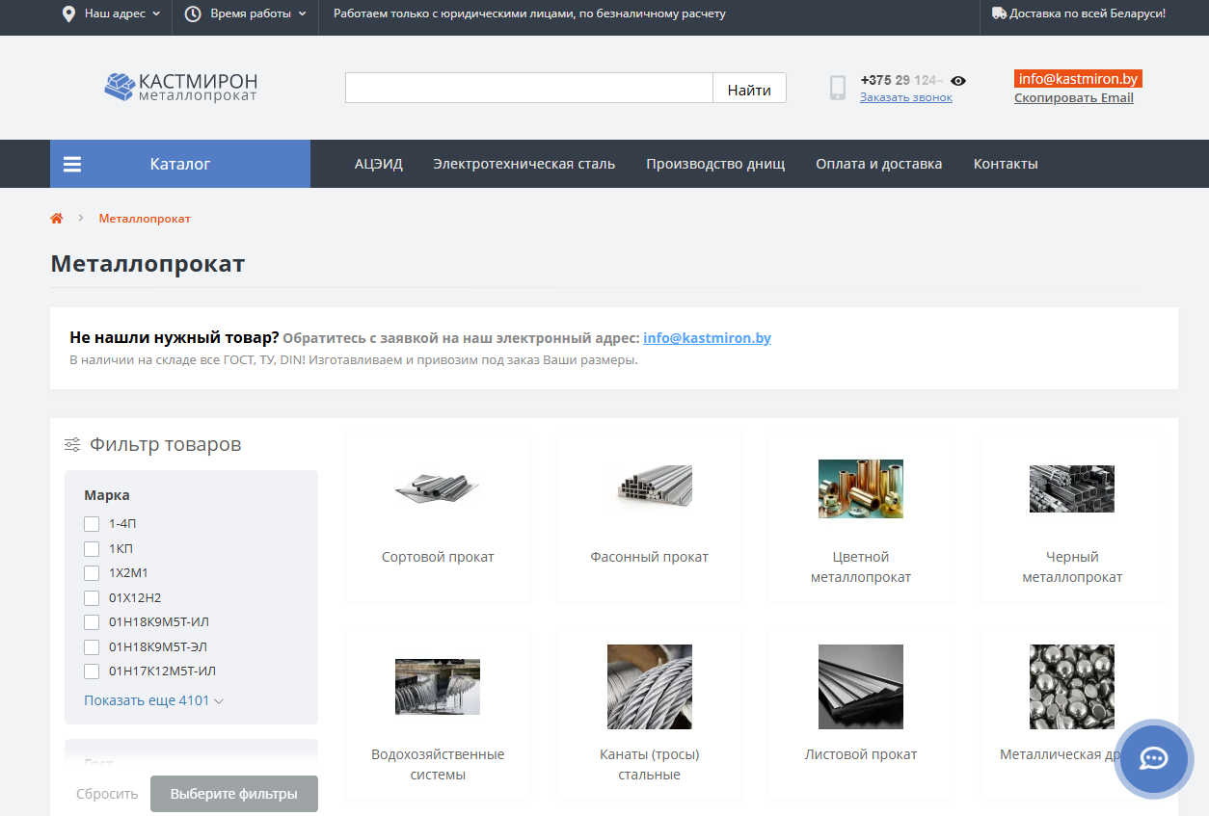Open the hamburger catalog menu icon

(72, 164)
